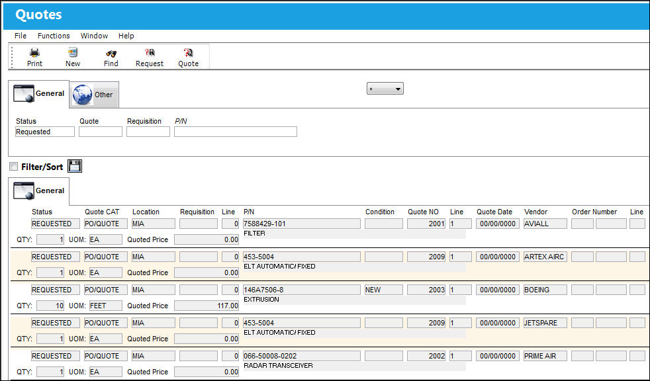The width and height of the screenshot is (650, 381).
Task: Click the Quote search input field
Action: pyautogui.click(x=101, y=132)
